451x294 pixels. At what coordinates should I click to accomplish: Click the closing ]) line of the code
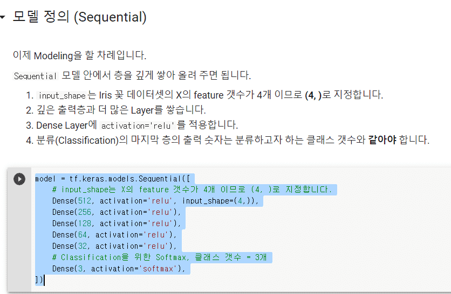[x=39, y=279]
